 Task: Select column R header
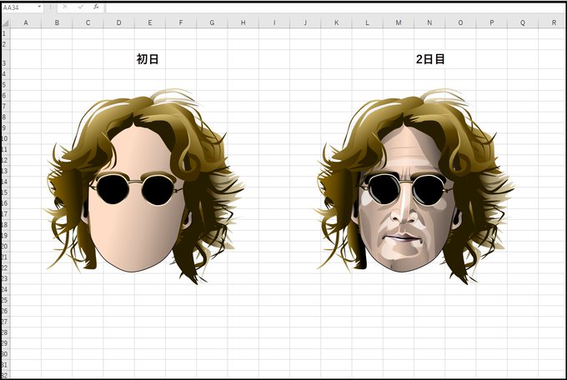coord(552,22)
